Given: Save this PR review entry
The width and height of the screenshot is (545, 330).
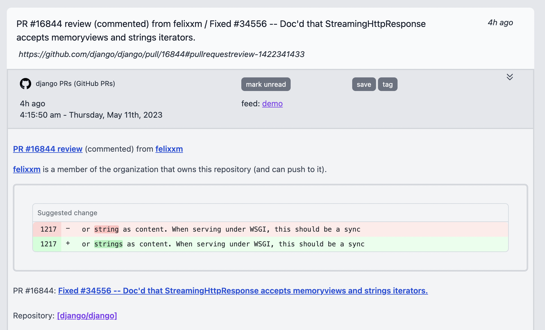Looking at the screenshot, I should (x=364, y=84).
